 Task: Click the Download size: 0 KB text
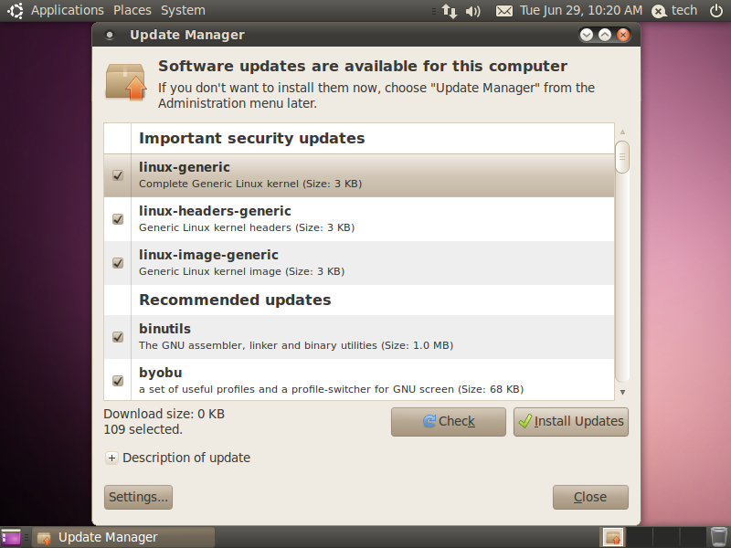[x=164, y=414]
